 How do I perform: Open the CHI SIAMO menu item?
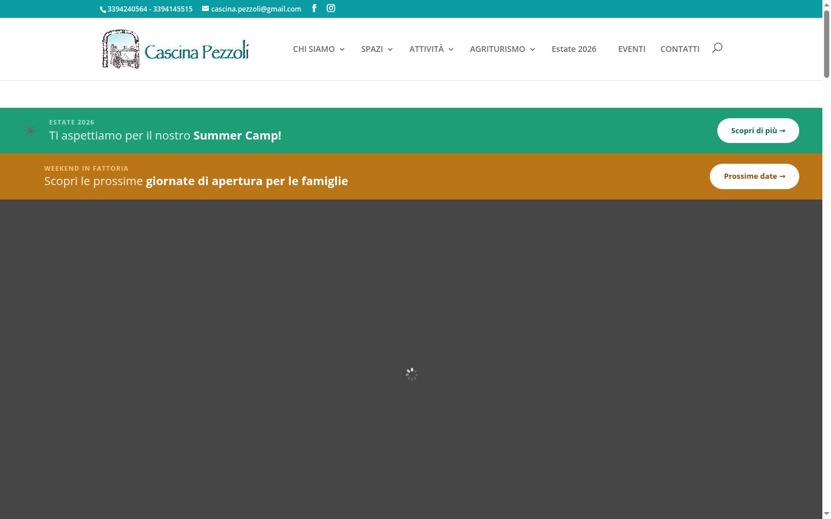(x=314, y=49)
